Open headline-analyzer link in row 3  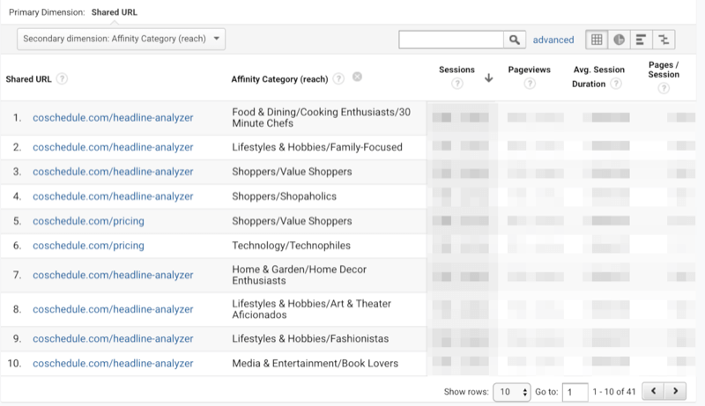113,172
